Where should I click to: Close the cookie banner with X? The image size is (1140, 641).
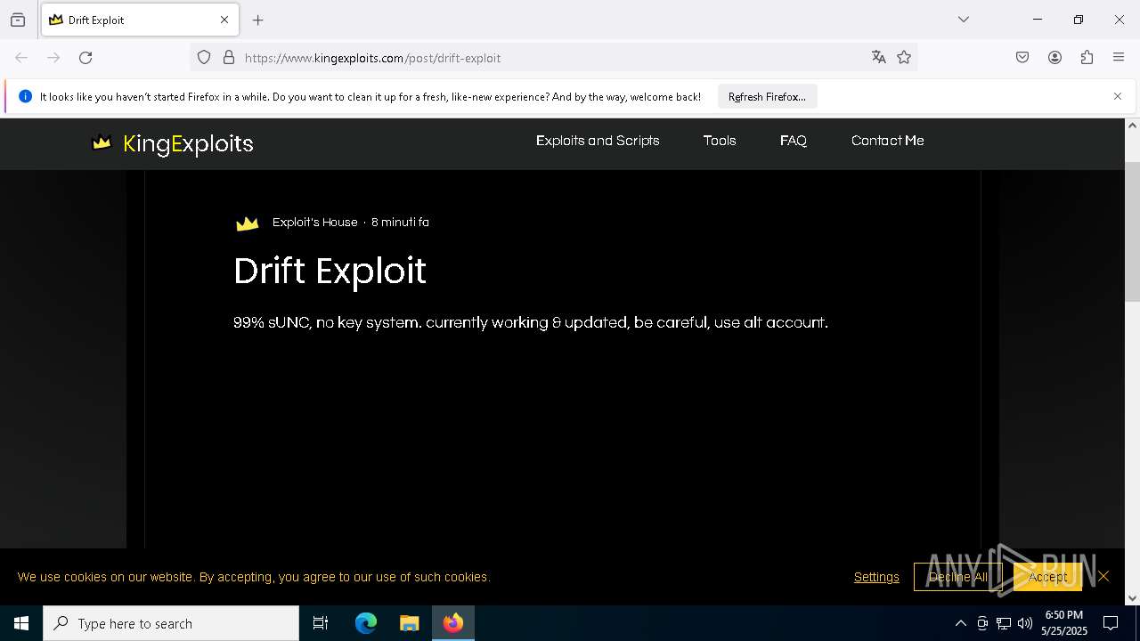pyautogui.click(x=1103, y=577)
